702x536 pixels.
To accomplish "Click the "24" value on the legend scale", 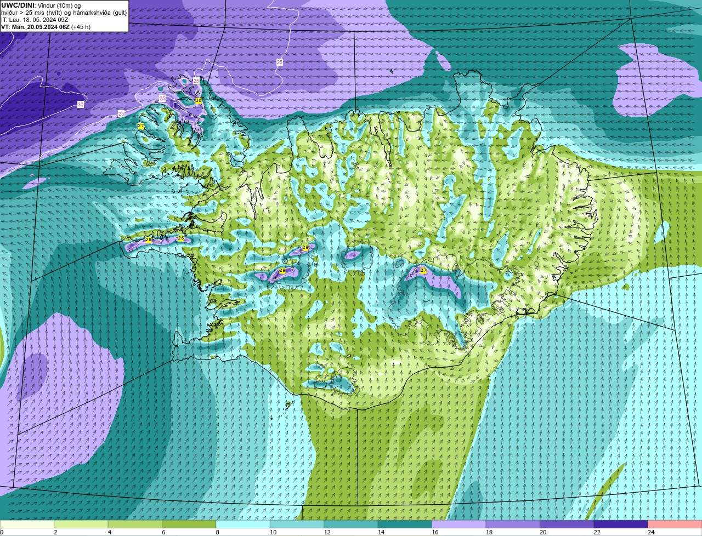I will pos(651,532).
